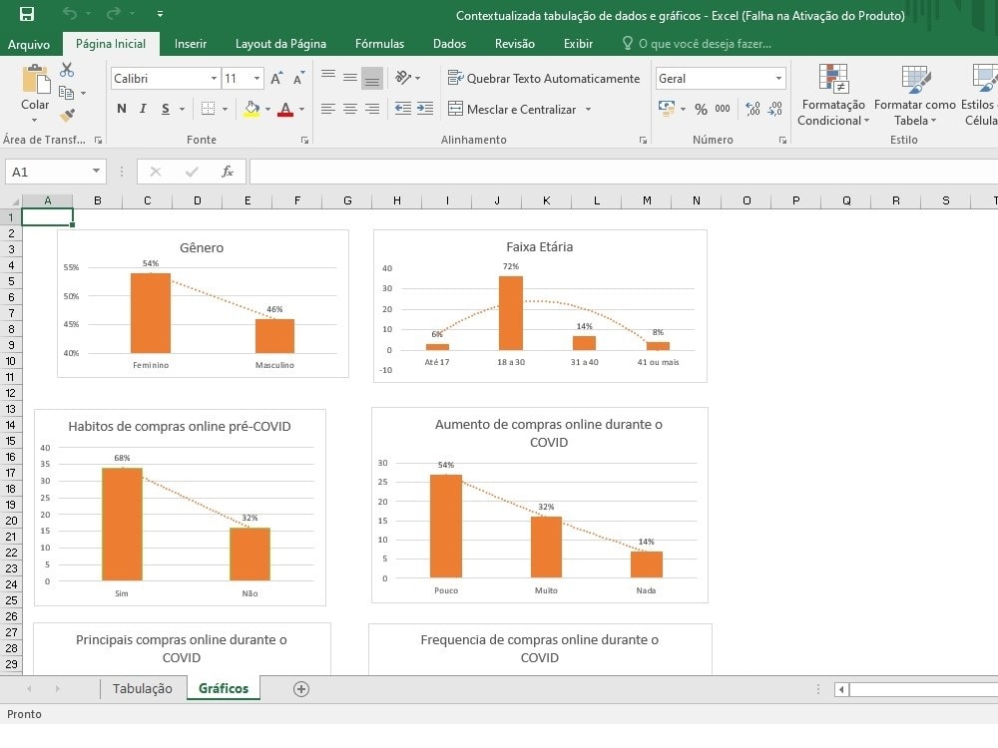Switch to the Tabulação sheet tab
The image size is (998, 748).
pyautogui.click(x=143, y=688)
